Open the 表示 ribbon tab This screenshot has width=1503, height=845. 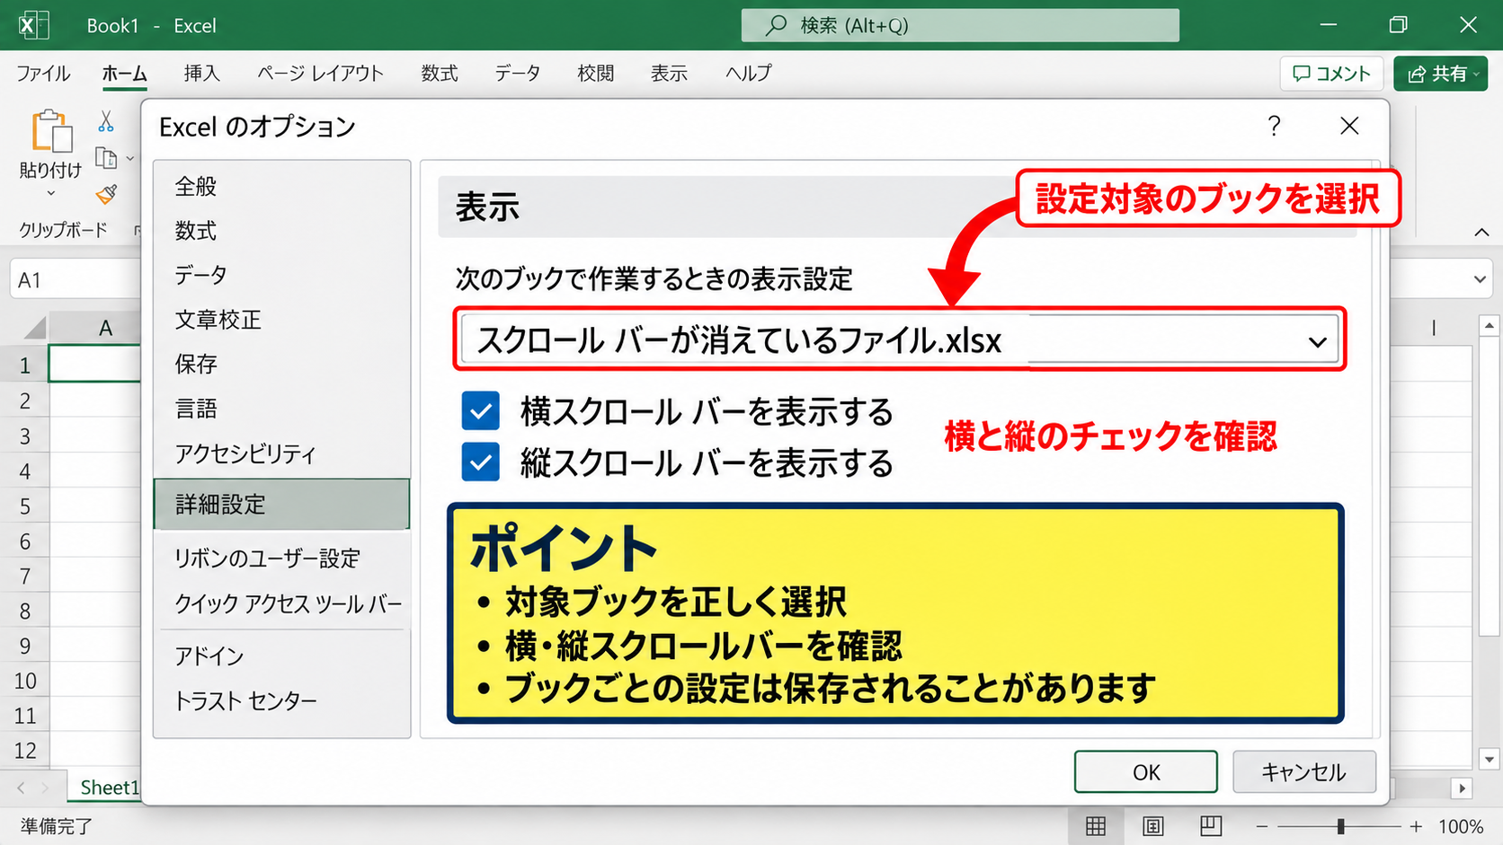[669, 74]
